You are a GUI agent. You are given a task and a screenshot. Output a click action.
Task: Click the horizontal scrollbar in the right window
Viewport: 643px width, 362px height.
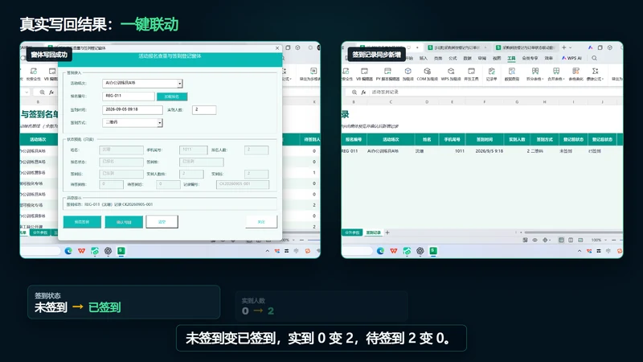click(x=572, y=232)
